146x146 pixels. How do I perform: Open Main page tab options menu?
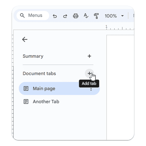coord(91,89)
